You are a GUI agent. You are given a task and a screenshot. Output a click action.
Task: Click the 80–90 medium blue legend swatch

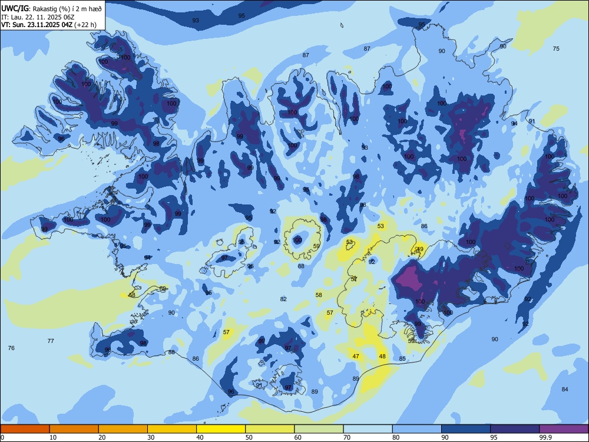click(x=417, y=429)
